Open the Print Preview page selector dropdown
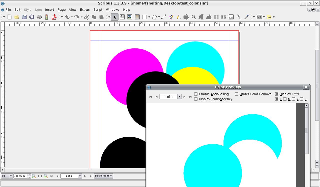The image size is (320, 187). [x=179, y=97]
